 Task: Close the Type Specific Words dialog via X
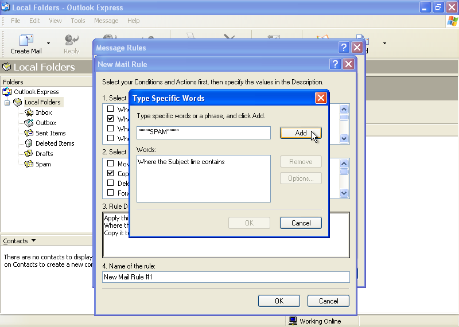(321, 98)
